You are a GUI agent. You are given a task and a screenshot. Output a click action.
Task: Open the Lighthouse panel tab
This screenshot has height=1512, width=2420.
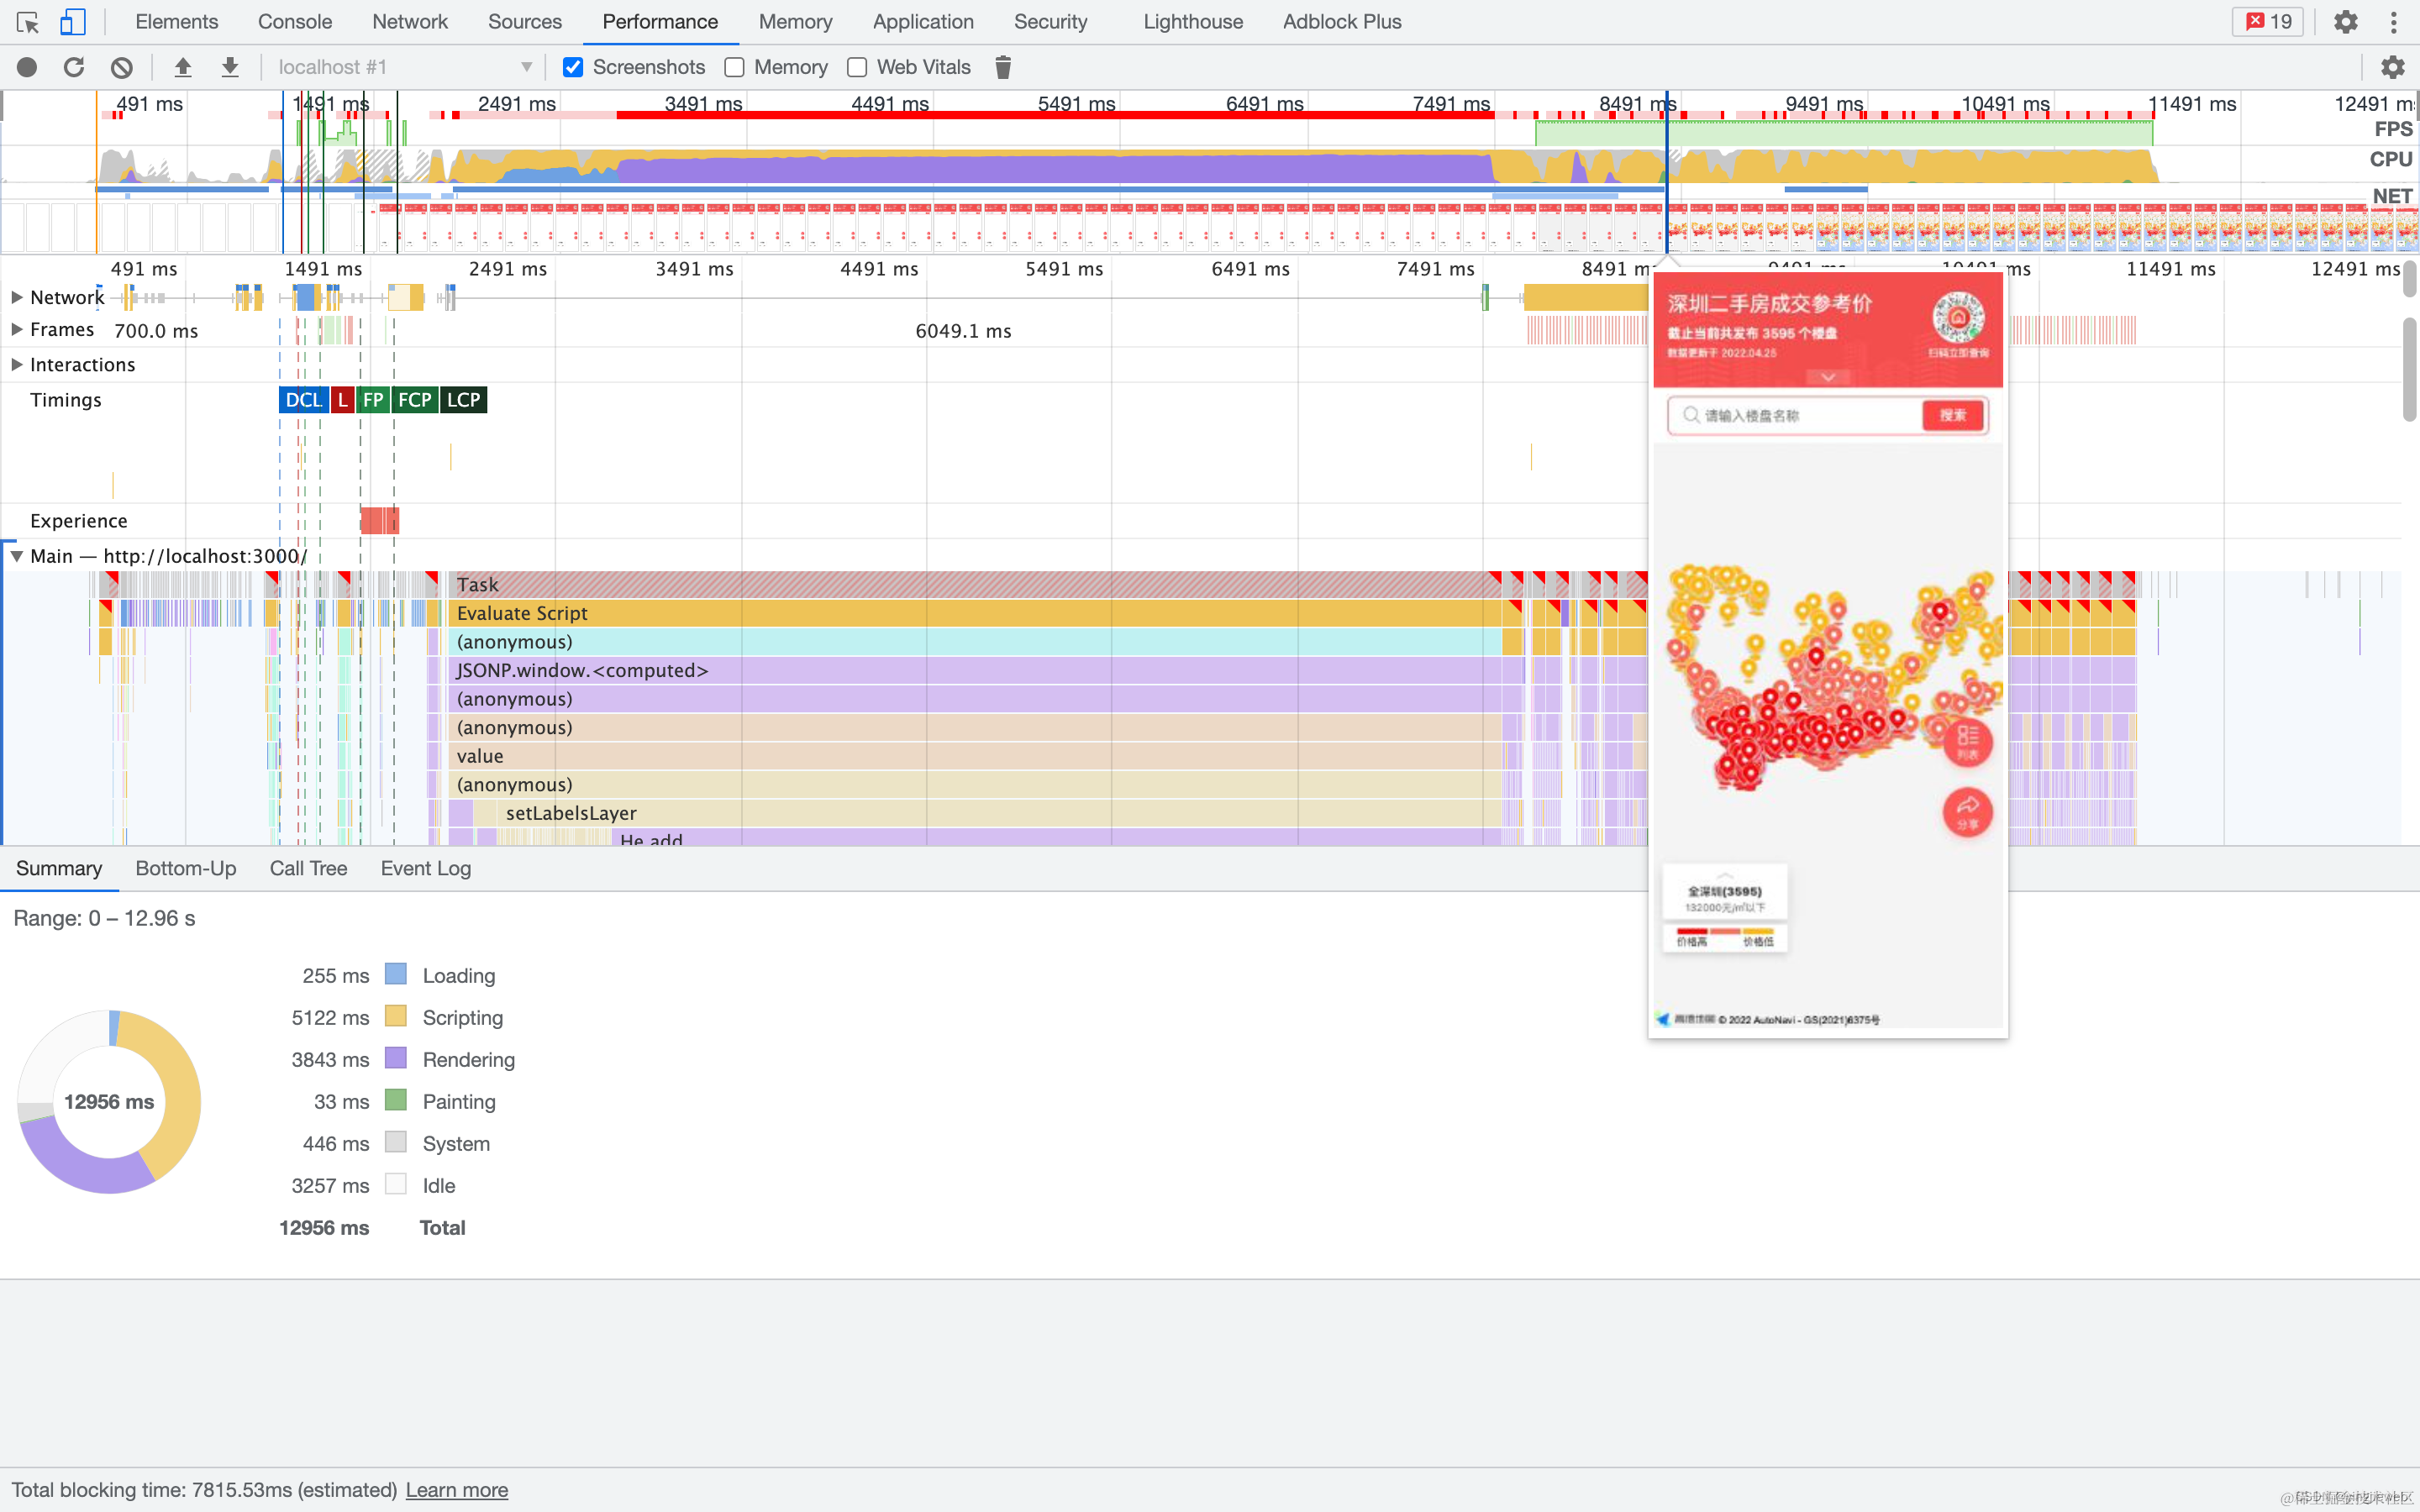pos(1192,21)
